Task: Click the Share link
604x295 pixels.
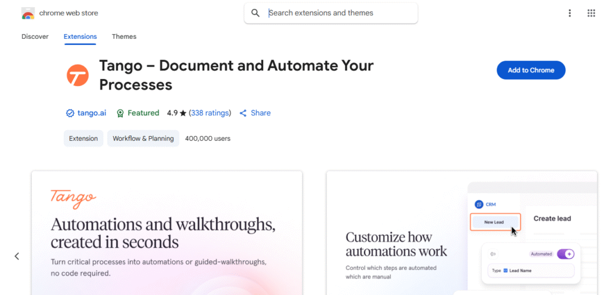Action: (x=261, y=113)
